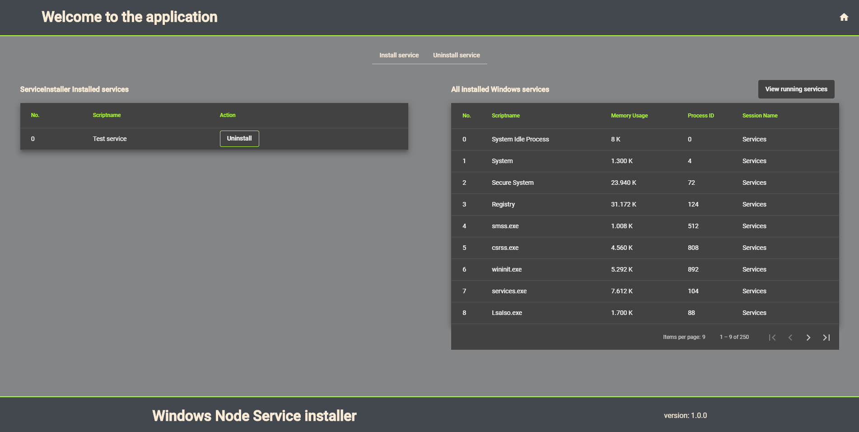859x432 pixels.
Task: Click Services session name in smss.exe row
Action: coord(754,226)
